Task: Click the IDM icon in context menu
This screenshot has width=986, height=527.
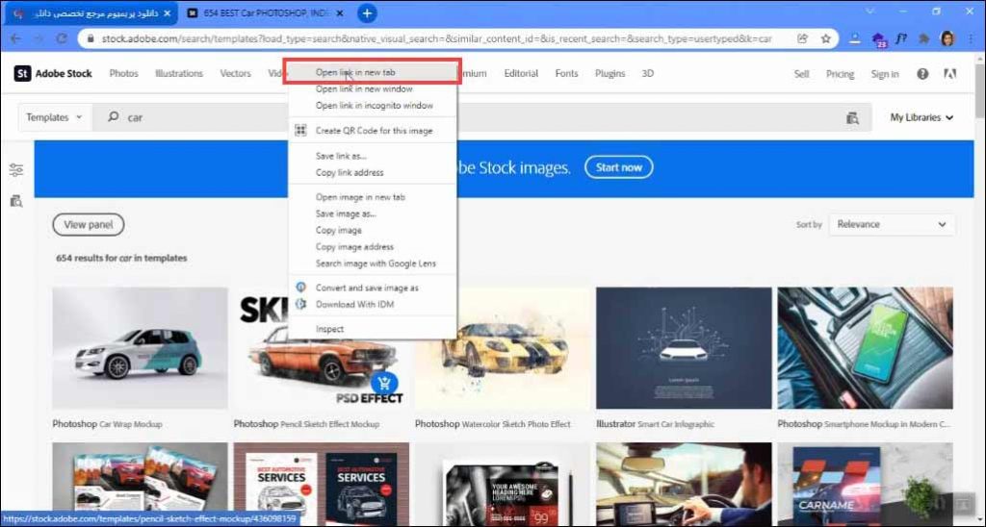Action: 300,304
